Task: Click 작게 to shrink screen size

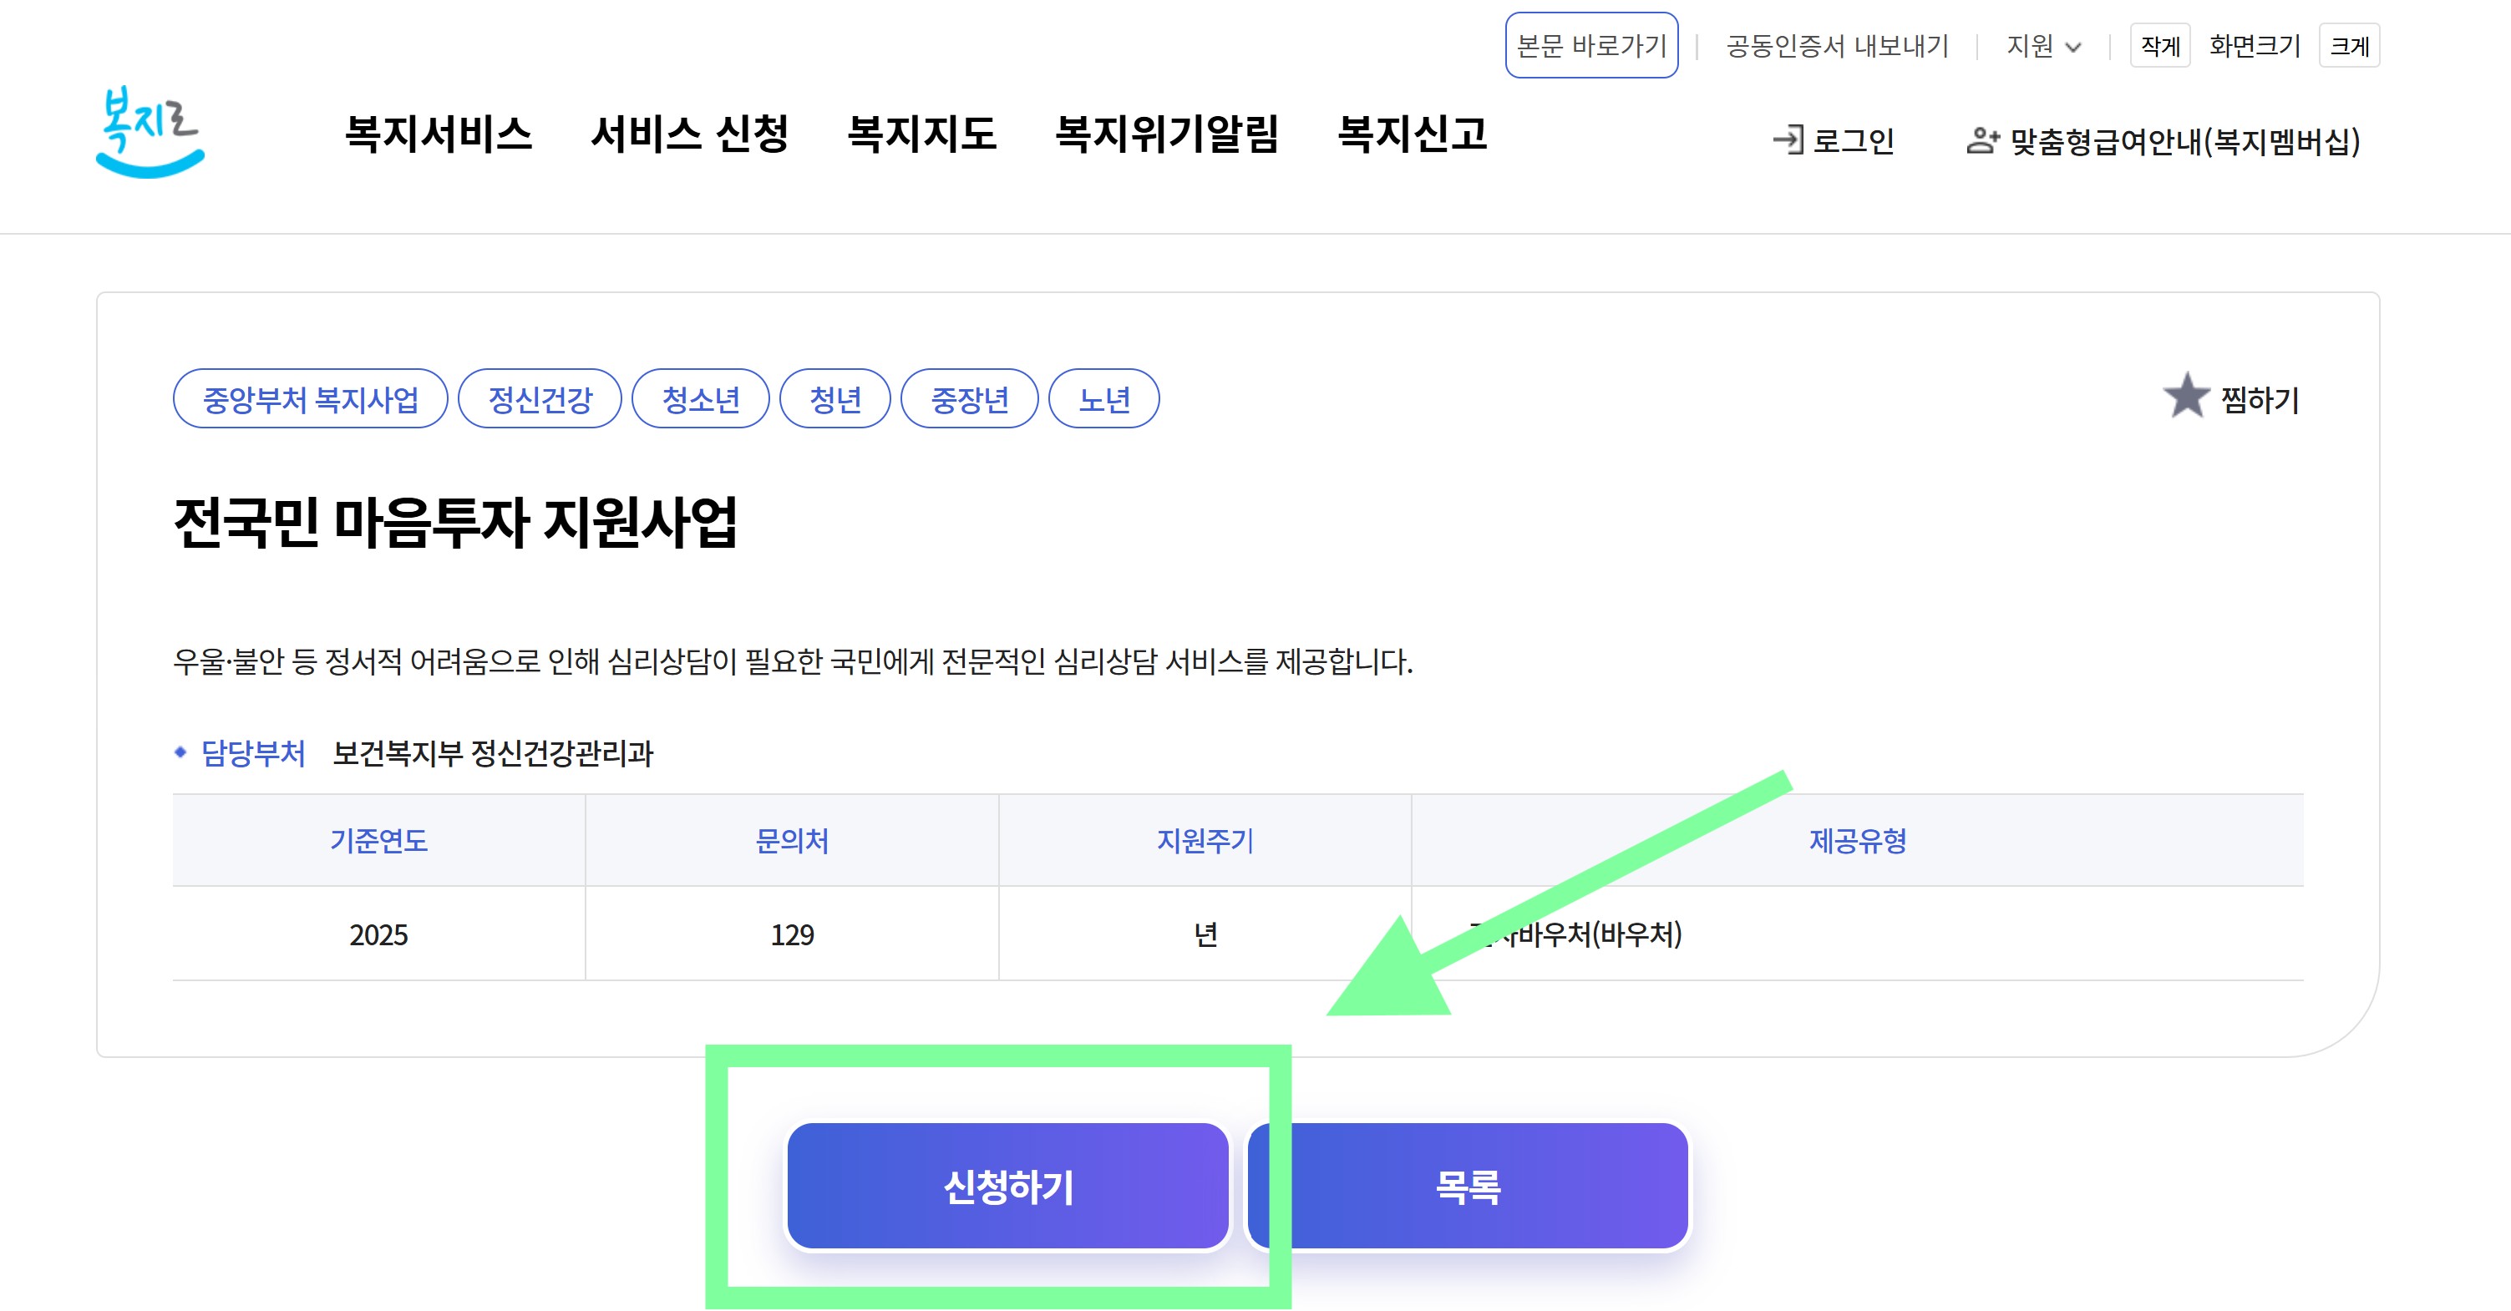Action: [2161, 45]
